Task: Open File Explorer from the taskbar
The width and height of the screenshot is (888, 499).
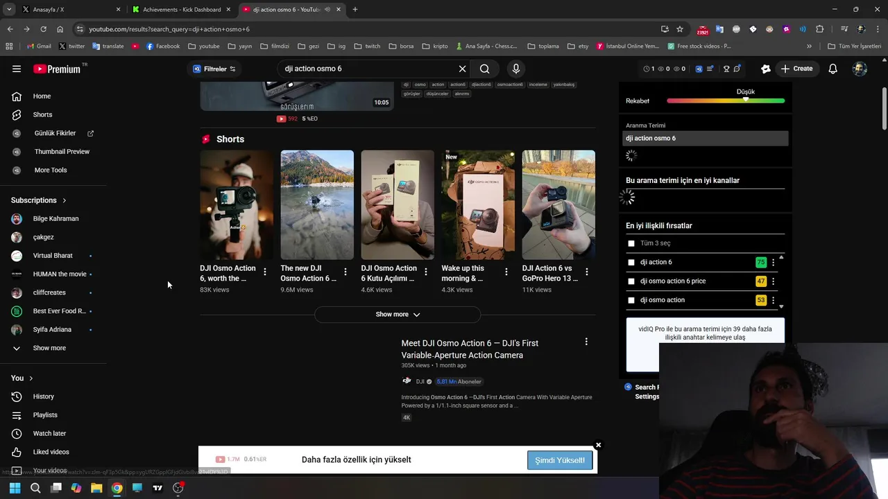Action: pos(96,488)
